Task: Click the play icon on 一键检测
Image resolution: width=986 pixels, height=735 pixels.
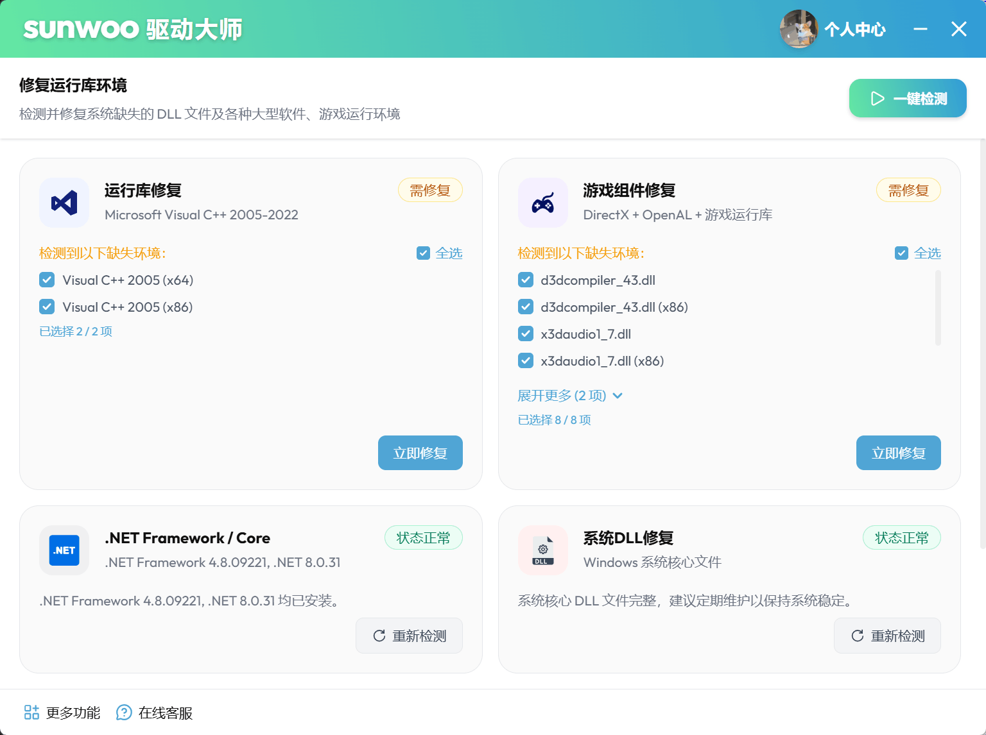Action: pos(878,99)
